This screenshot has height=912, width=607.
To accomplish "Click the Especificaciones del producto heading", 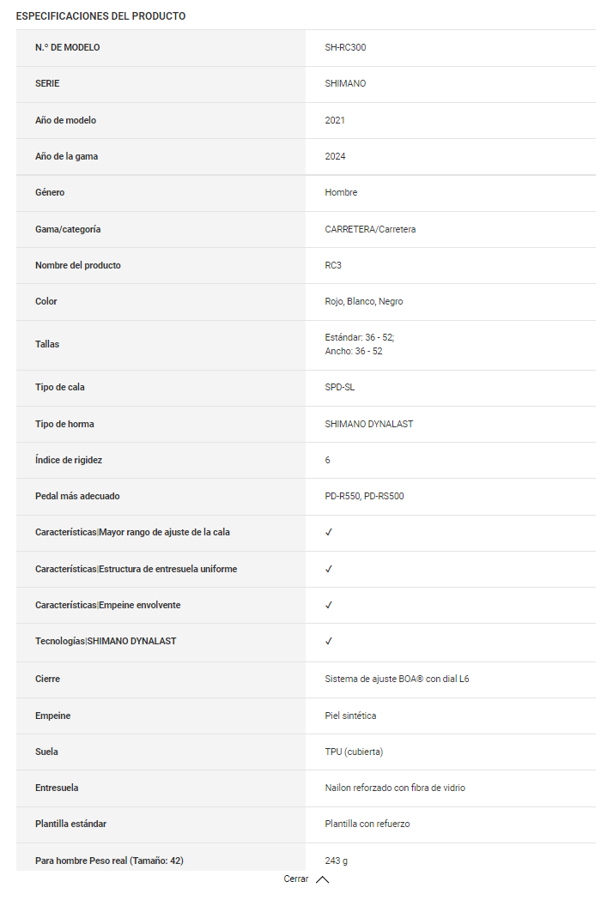I will [100, 16].
